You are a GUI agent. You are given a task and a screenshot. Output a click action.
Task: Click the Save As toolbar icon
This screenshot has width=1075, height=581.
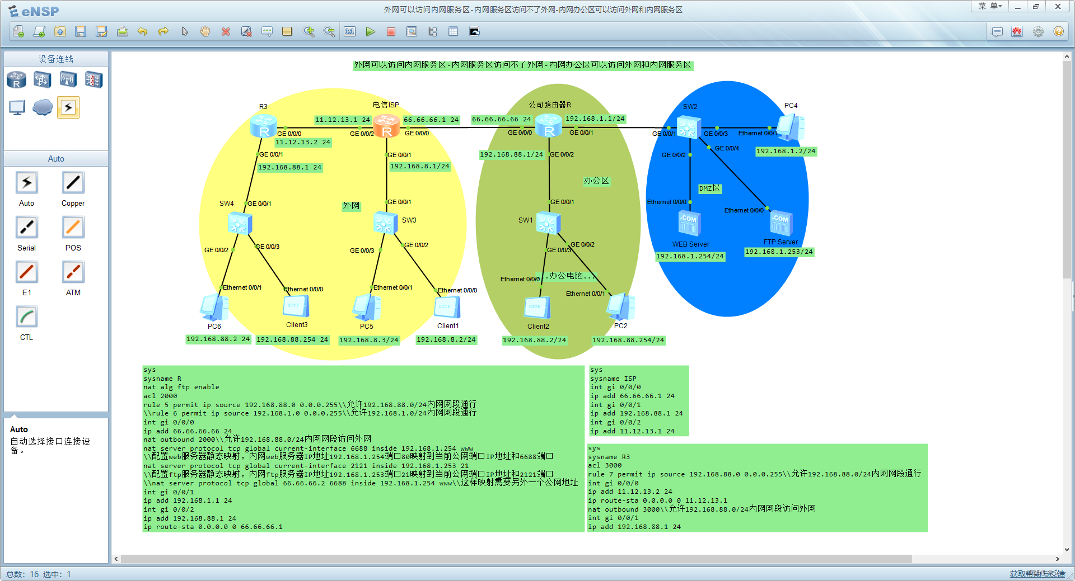click(101, 31)
